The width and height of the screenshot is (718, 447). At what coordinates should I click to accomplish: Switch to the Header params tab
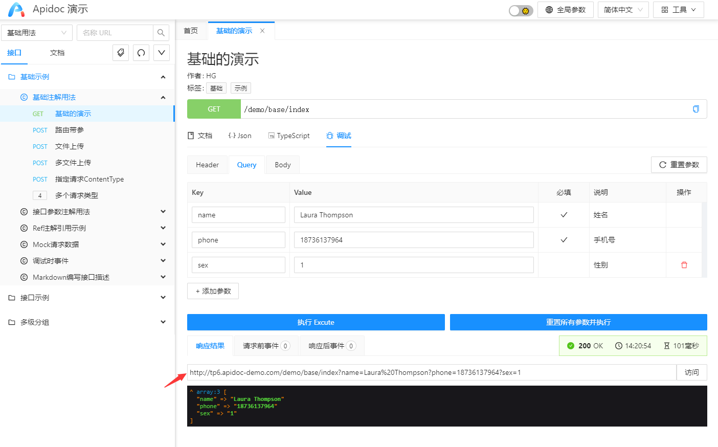pos(207,165)
